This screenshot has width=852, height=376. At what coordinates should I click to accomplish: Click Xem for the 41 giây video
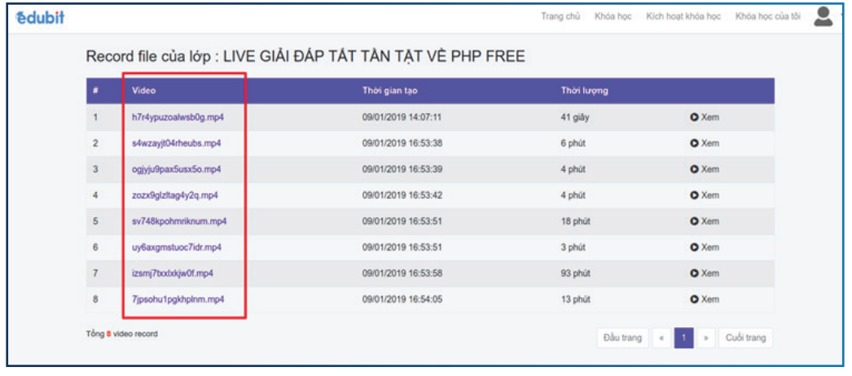click(x=705, y=117)
